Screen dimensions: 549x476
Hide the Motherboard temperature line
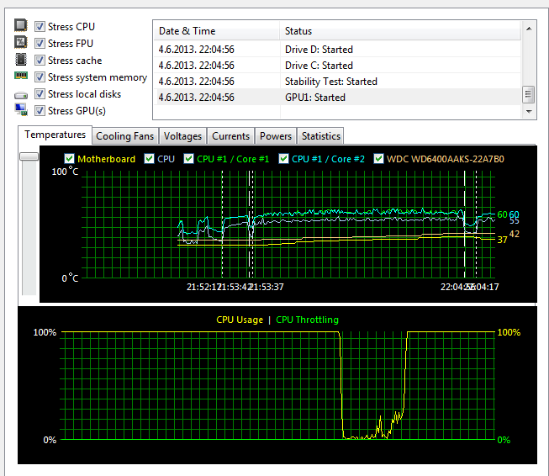(70, 158)
